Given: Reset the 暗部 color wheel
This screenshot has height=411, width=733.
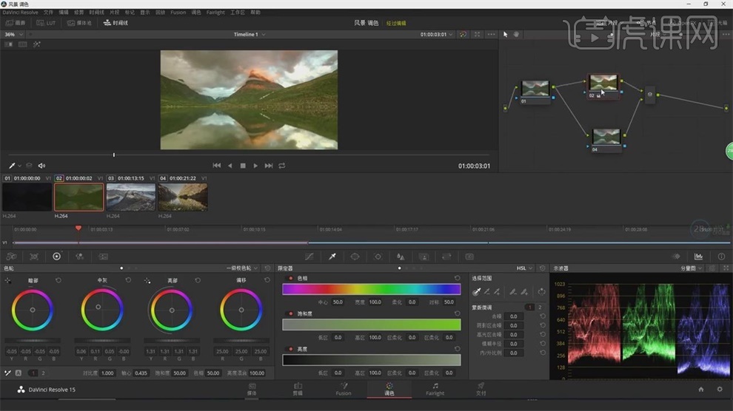Looking at the screenshot, I should (58, 280).
